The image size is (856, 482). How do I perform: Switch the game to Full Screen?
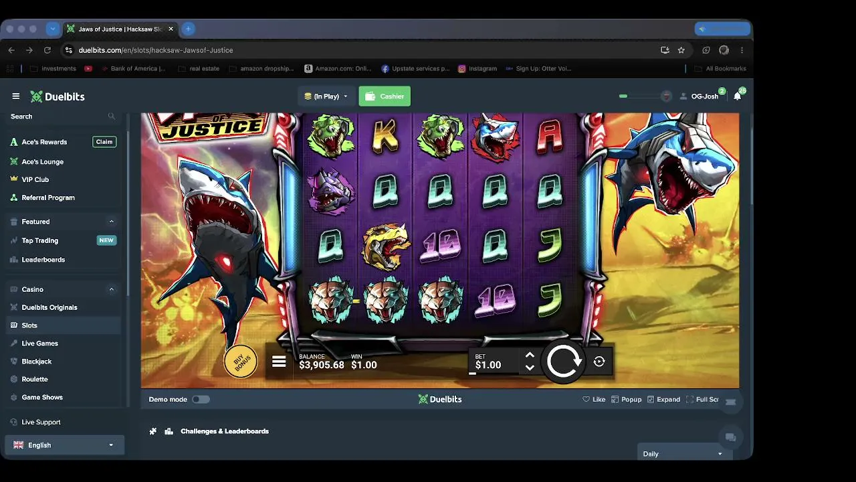coord(702,400)
